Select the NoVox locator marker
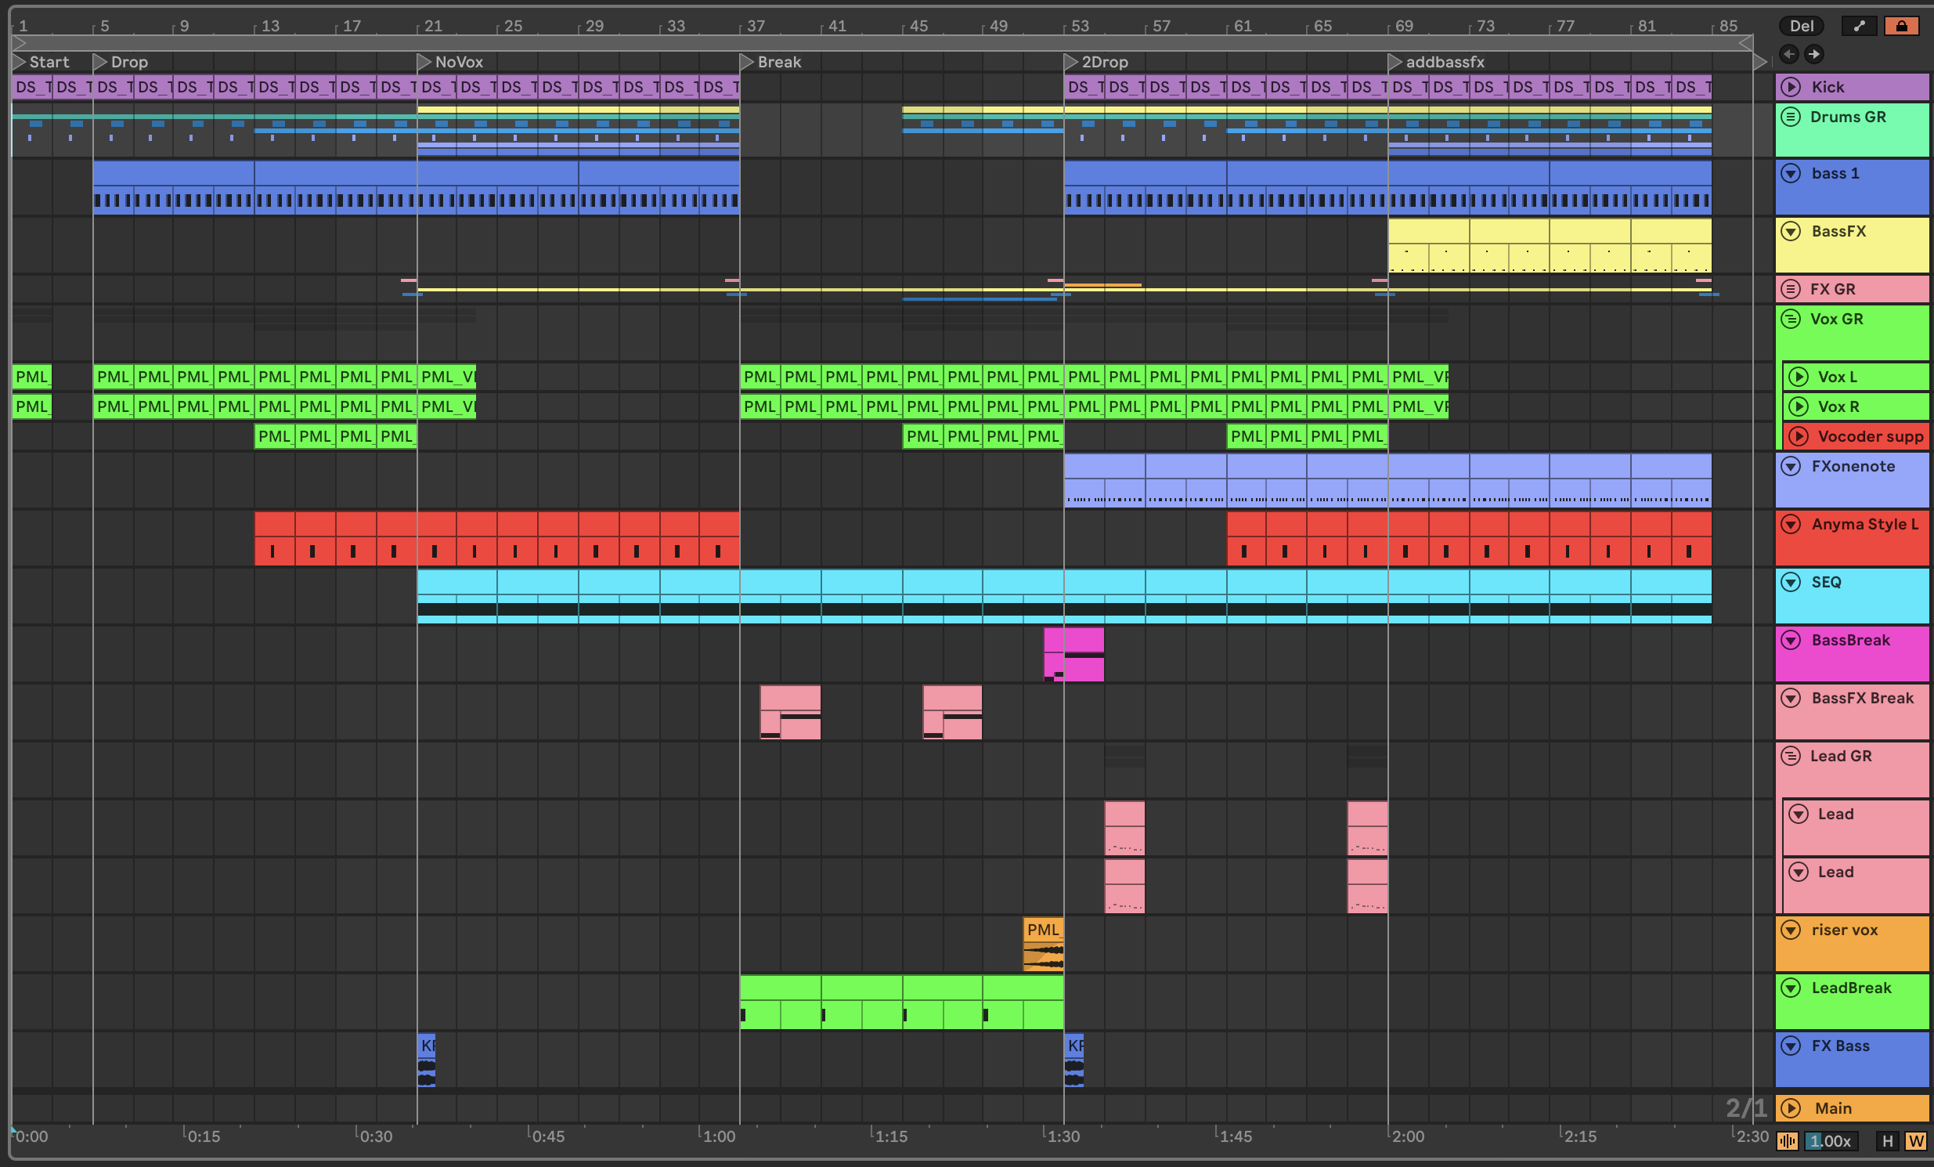This screenshot has width=1934, height=1167. pyautogui.click(x=424, y=62)
